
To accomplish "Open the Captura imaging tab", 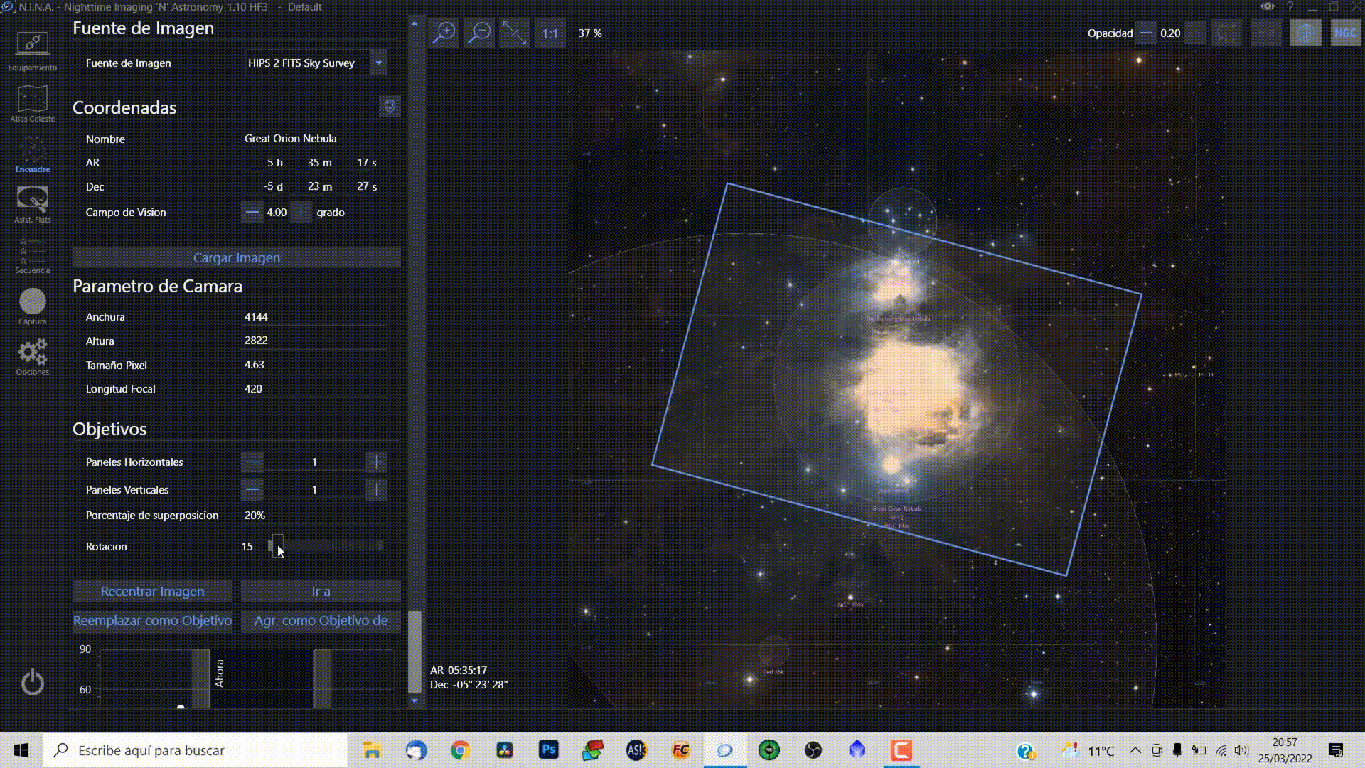I will point(32,307).
